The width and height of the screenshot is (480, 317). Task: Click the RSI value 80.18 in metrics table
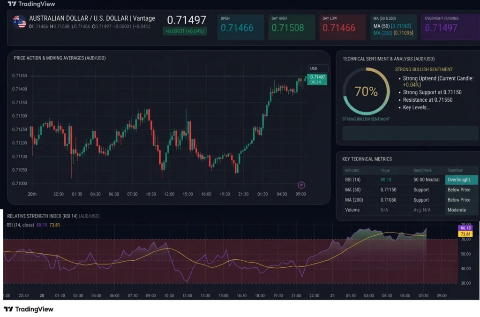pyautogui.click(x=386, y=180)
